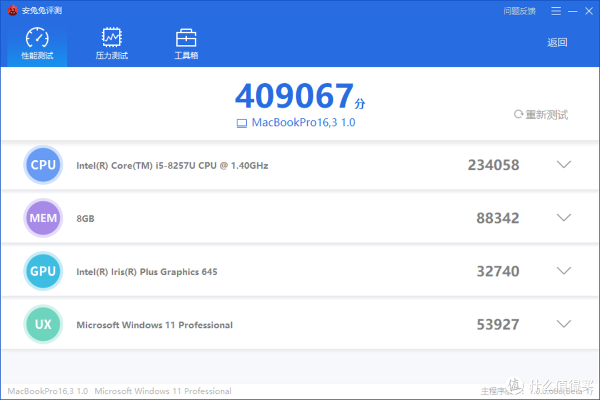Click the MEM memory icon
The height and width of the screenshot is (400, 600).
(43, 217)
